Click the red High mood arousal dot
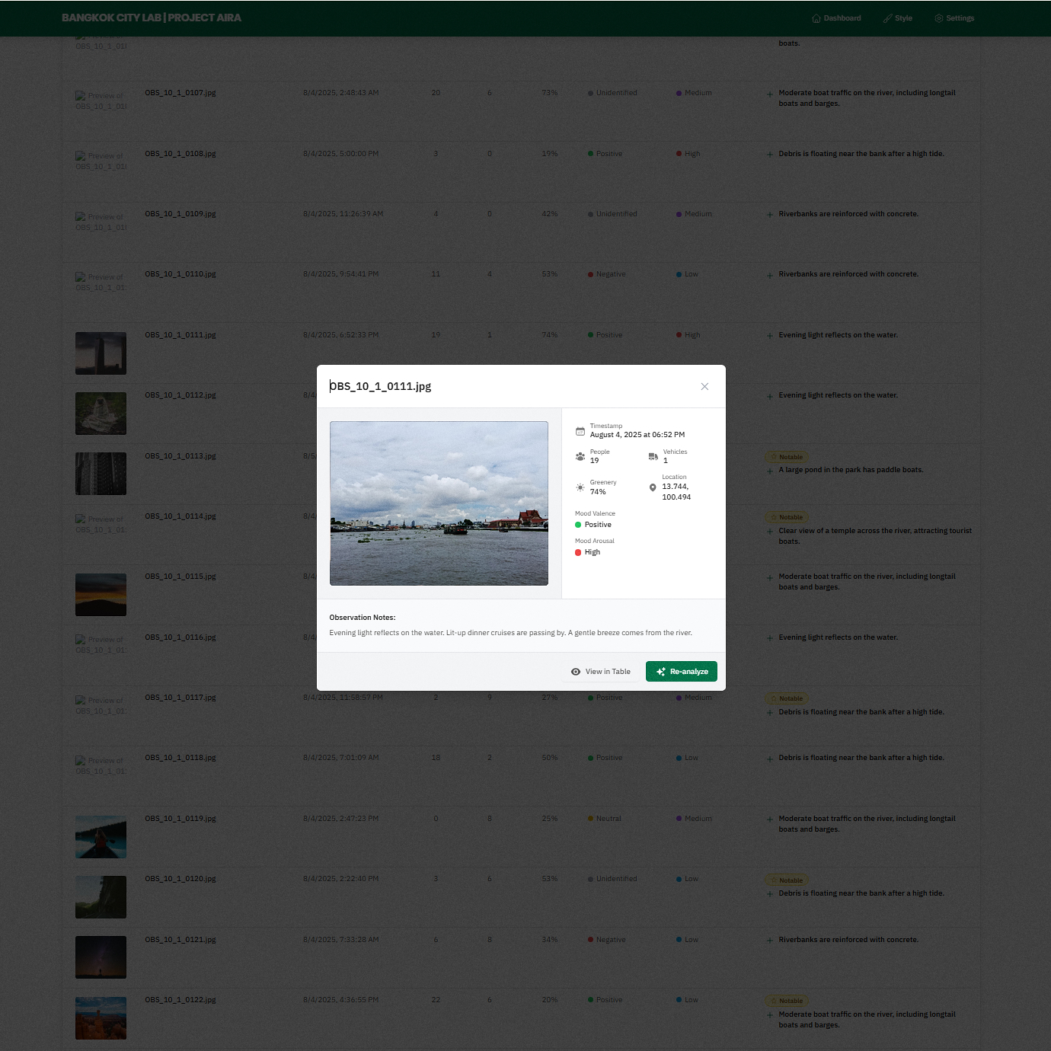 pyautogui.click(x=578, y=552)
